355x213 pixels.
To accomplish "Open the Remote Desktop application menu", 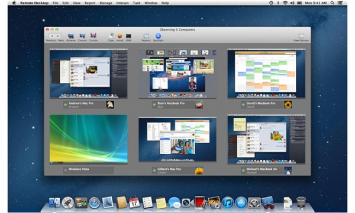I will (x=34, y=3).
